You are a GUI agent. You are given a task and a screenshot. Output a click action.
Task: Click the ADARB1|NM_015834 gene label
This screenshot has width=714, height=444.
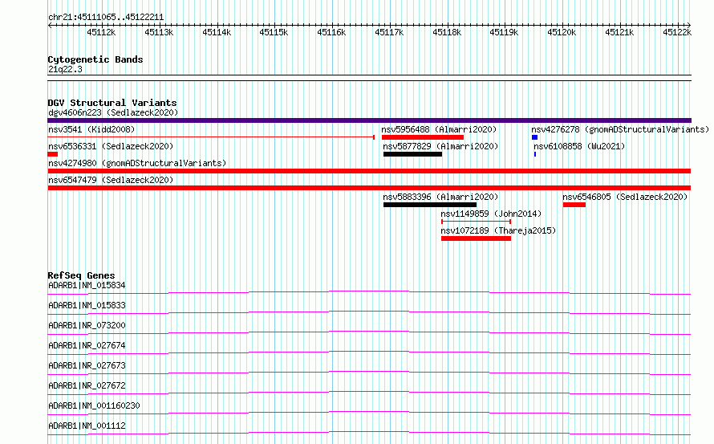pyautogui.click(x=87, y=285)
